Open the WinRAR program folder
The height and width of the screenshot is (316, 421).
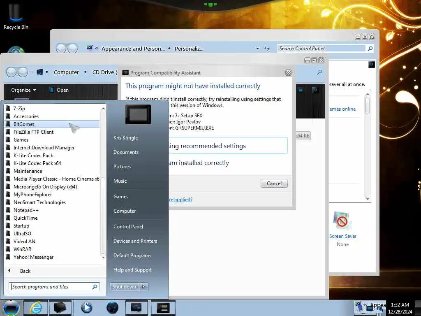pyautogui.click(x=52, y=249)
